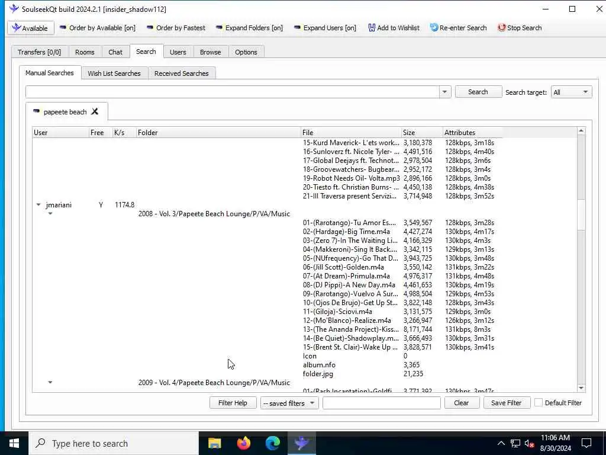Open File Explorer from the taskbar
This screenshot has height=455, width=606.
214,443
